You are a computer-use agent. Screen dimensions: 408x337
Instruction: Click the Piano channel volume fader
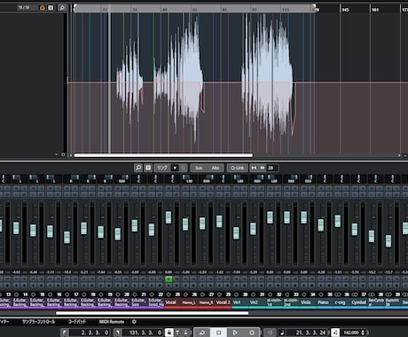pos(320,225)
